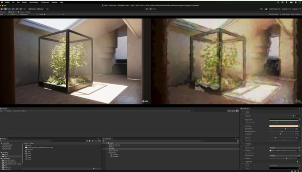Select the Rotate tool in toolbar
This screenshot has width=302, height=172.
pos(9,9)
